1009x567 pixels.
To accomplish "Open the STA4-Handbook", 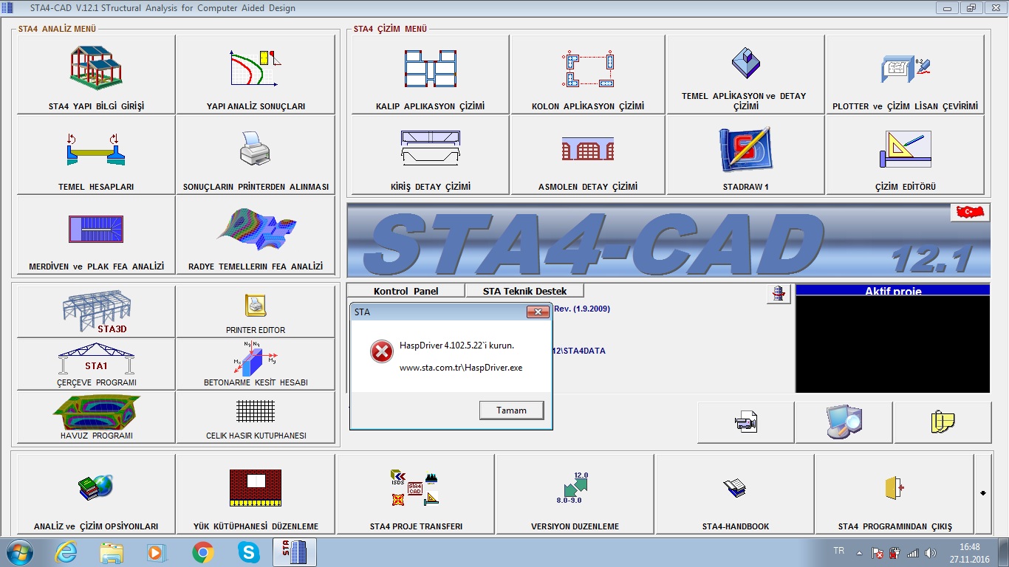I will coord(735,493).
